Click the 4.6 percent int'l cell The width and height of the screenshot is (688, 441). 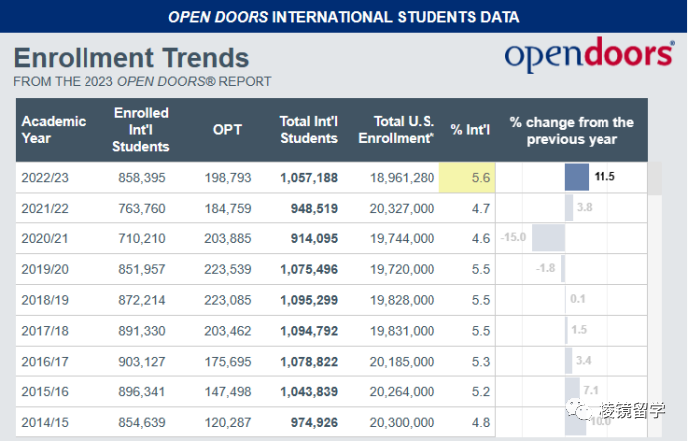point(481,239)
